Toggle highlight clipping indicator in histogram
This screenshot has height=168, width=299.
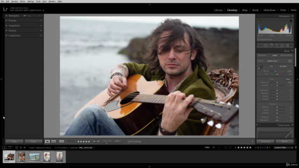[x=291, y=21]
